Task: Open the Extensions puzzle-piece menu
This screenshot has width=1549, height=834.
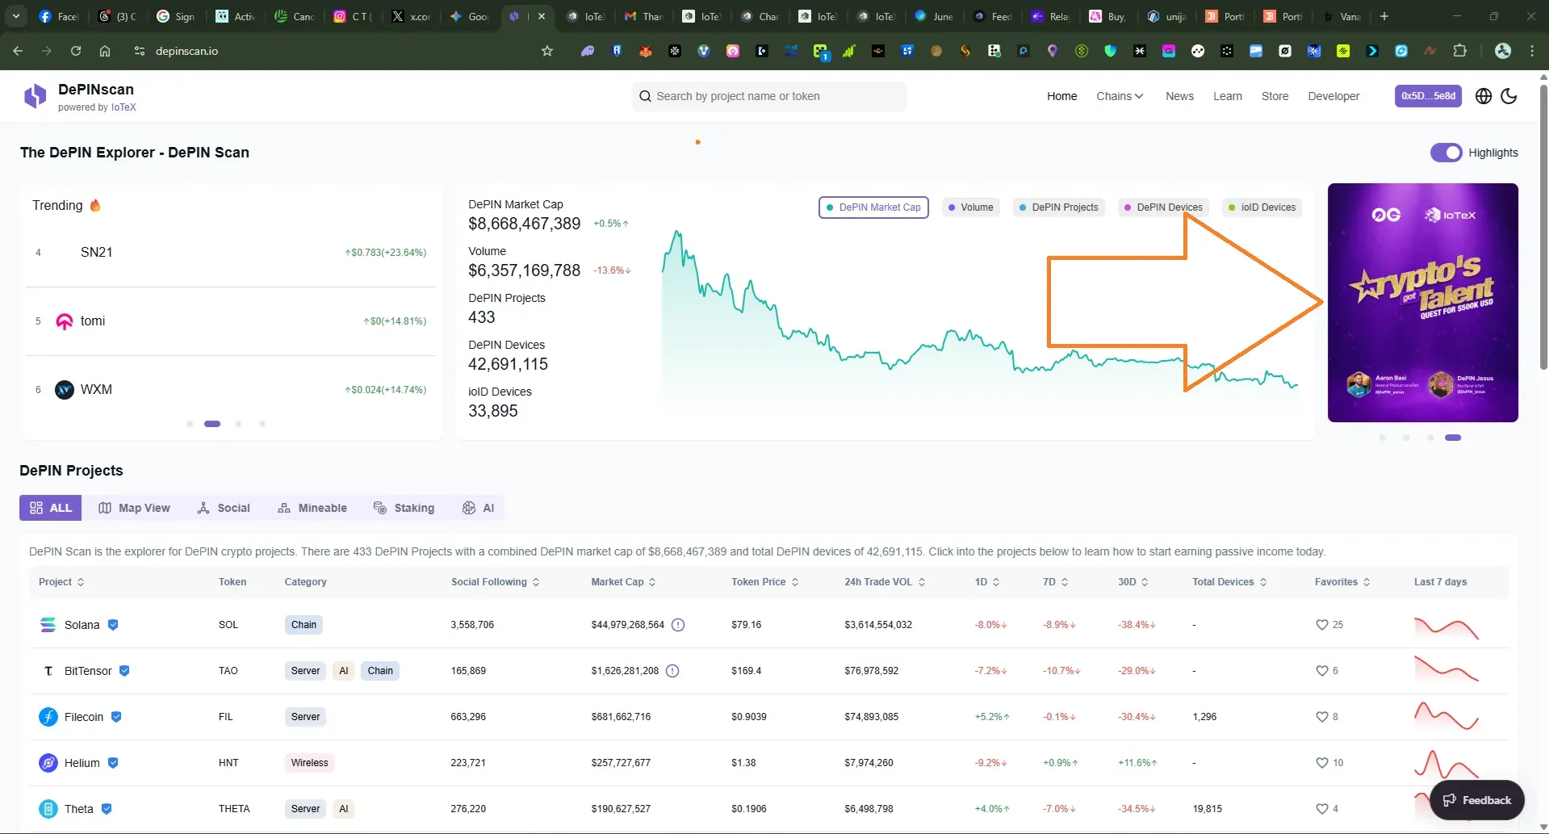Action: 1459,51
